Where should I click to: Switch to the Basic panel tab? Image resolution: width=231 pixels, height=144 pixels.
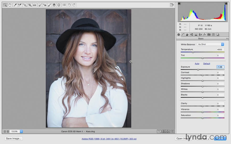pos(179,35)
